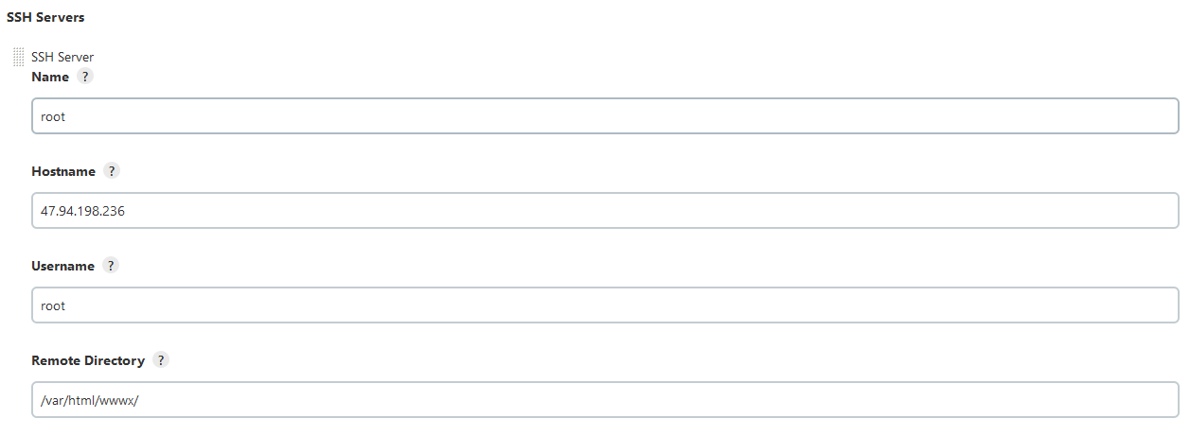Click the SSH Servers section heading
The width and height of the screenshot is (1190, 436).
click(x=45, y=17)
